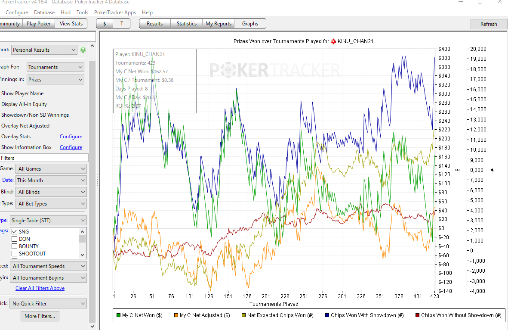
Task: Click the blue Date filter label
Action: pyautogui.click(x=8, y=180)
